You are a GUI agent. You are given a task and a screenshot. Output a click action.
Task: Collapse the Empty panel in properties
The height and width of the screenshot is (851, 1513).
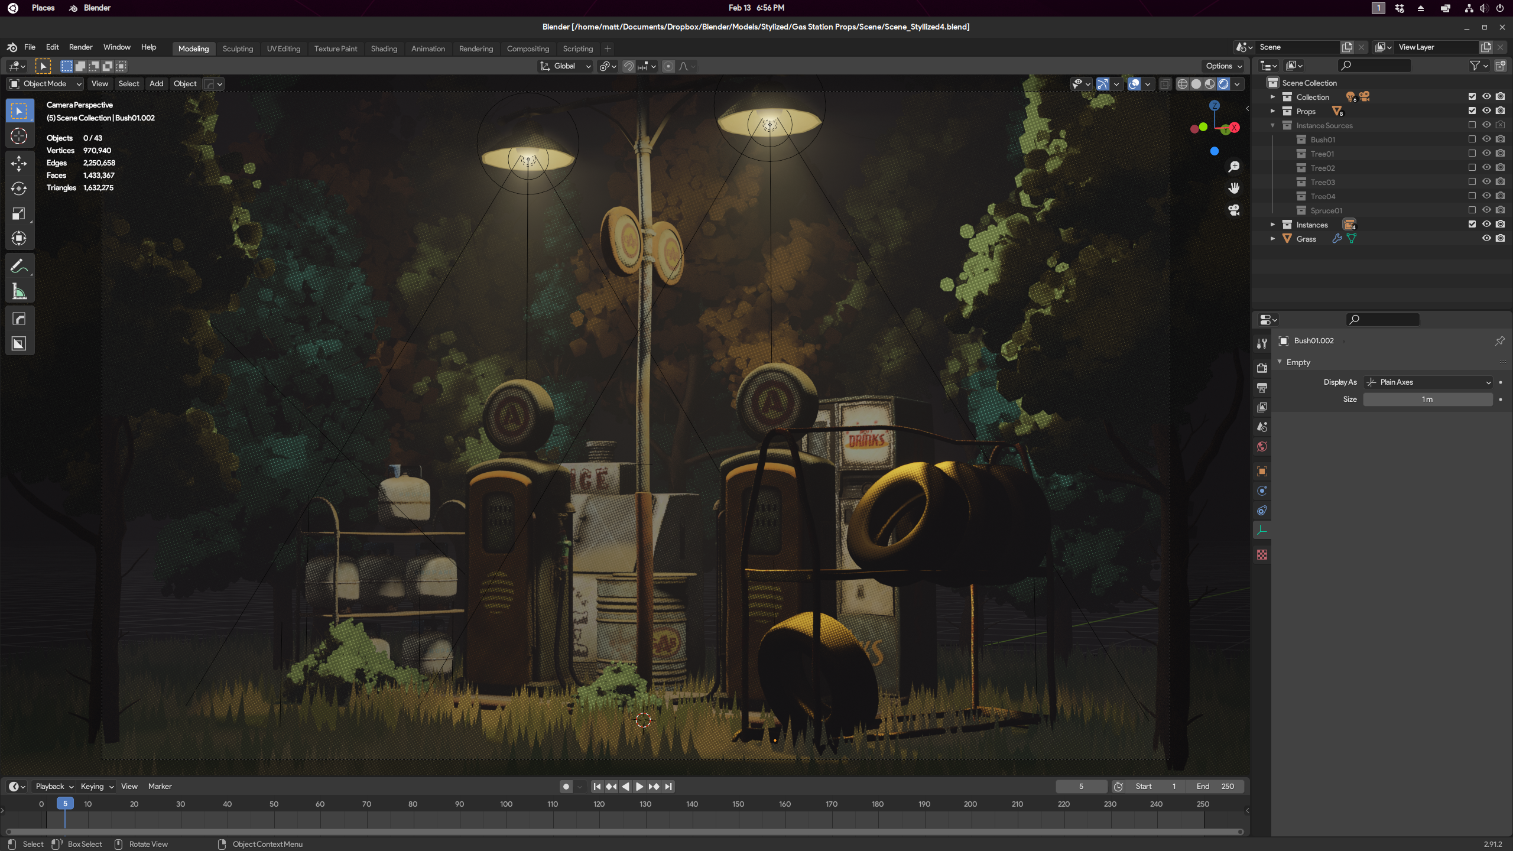[x=1280, y=362]
